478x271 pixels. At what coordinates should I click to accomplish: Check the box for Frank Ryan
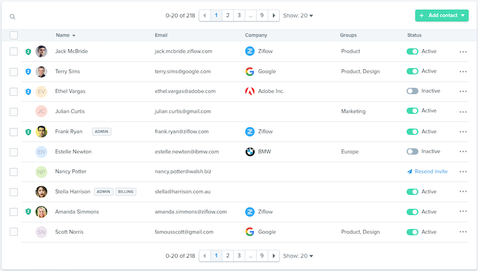point(14,132)
